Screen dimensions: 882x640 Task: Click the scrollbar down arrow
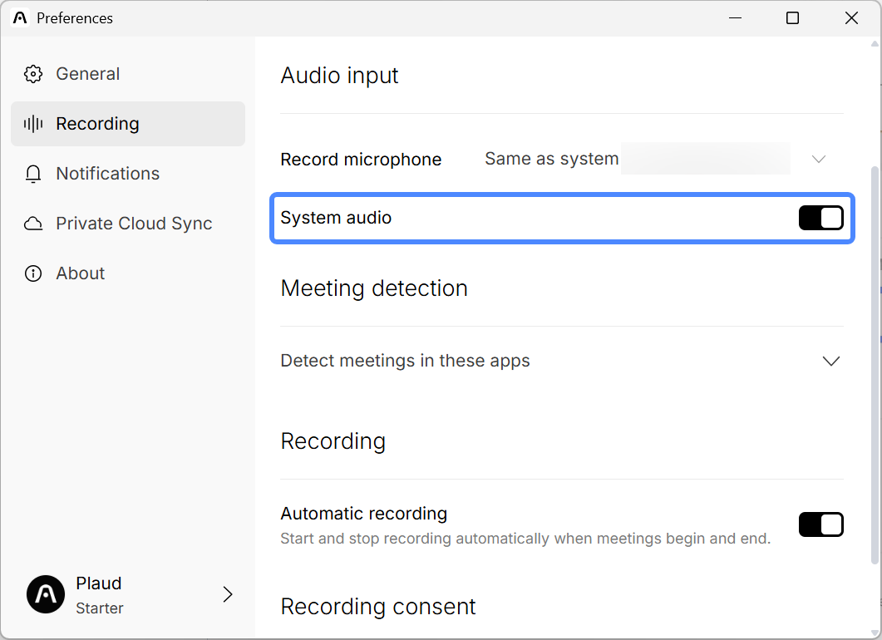point(875,633)
